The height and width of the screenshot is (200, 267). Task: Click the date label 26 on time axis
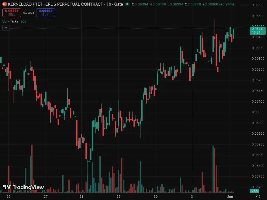tap(9, 196)
